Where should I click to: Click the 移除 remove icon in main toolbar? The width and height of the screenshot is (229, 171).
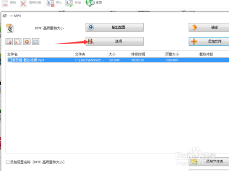click(5, 3)
